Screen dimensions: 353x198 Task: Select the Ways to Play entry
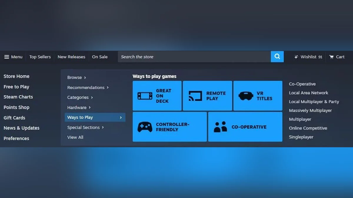tap(95, 117)
